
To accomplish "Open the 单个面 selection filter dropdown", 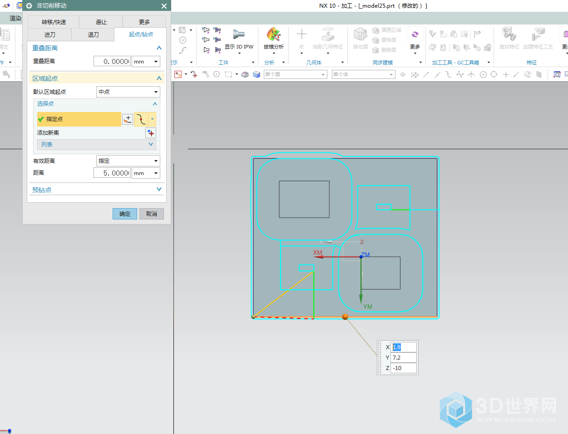I will click(296, 74).
